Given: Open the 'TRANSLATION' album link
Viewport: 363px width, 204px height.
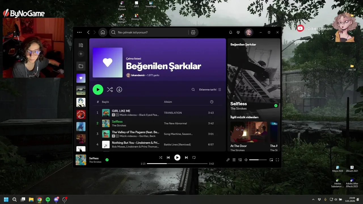Looking at the screenshot, I should click(x=173, y=113).
